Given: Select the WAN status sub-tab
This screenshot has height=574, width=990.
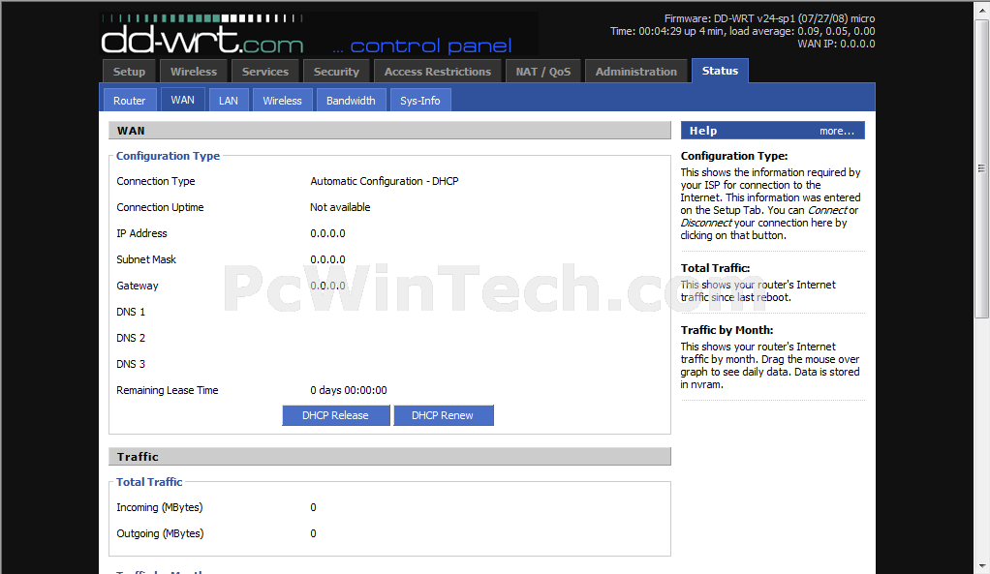Looking at the screenshot, I should (x=182, y=100).
